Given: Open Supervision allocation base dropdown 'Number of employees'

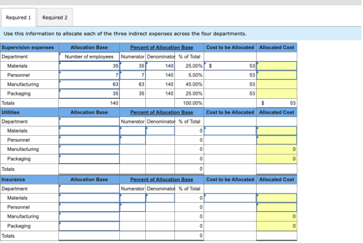Looking at the screenshot, I should point(89,57).
